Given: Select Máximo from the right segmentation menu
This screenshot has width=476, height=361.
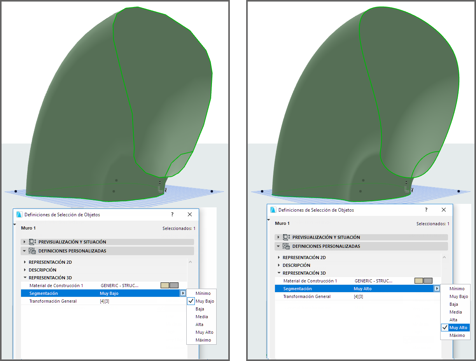Looking at the screenshot, I should (457, 335).
